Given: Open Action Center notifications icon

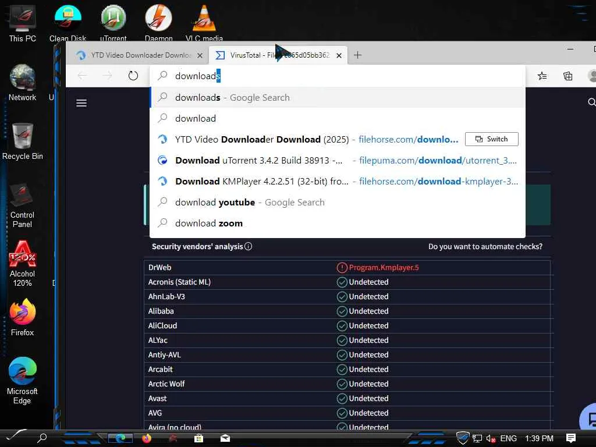Looking at the screenshot, I should coord(571,438).
